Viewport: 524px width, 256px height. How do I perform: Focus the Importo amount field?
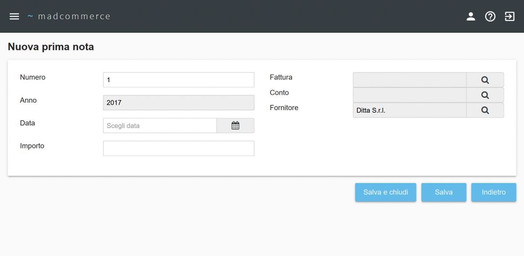[178, 149]
